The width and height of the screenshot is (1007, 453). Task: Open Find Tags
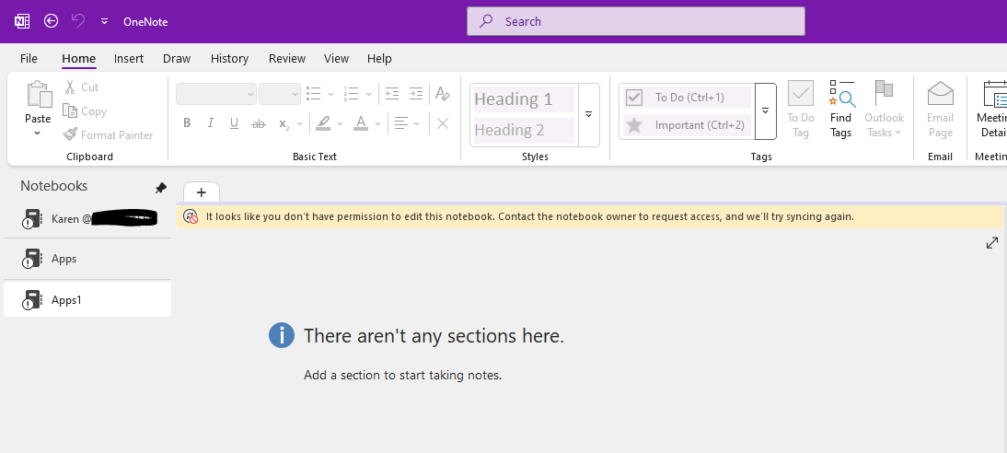[840, 110]
